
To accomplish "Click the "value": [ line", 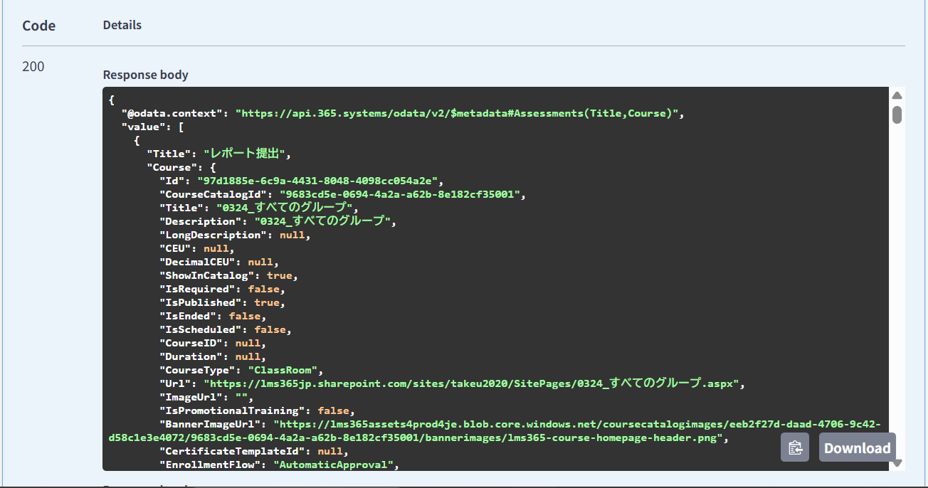I will pos(153,127).
